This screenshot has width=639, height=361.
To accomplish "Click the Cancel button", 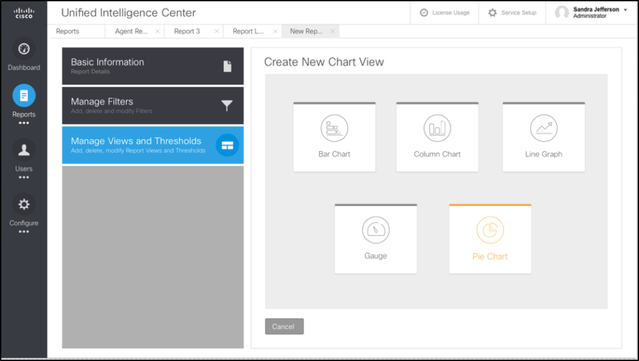I will pyautogui.click(x=284, y=326).
